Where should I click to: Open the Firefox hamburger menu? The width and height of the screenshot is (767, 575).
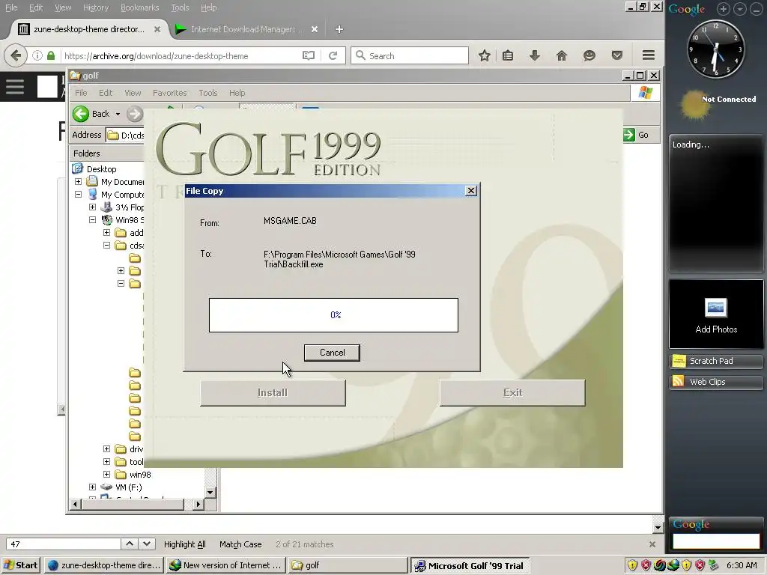[x=649, y=55]
